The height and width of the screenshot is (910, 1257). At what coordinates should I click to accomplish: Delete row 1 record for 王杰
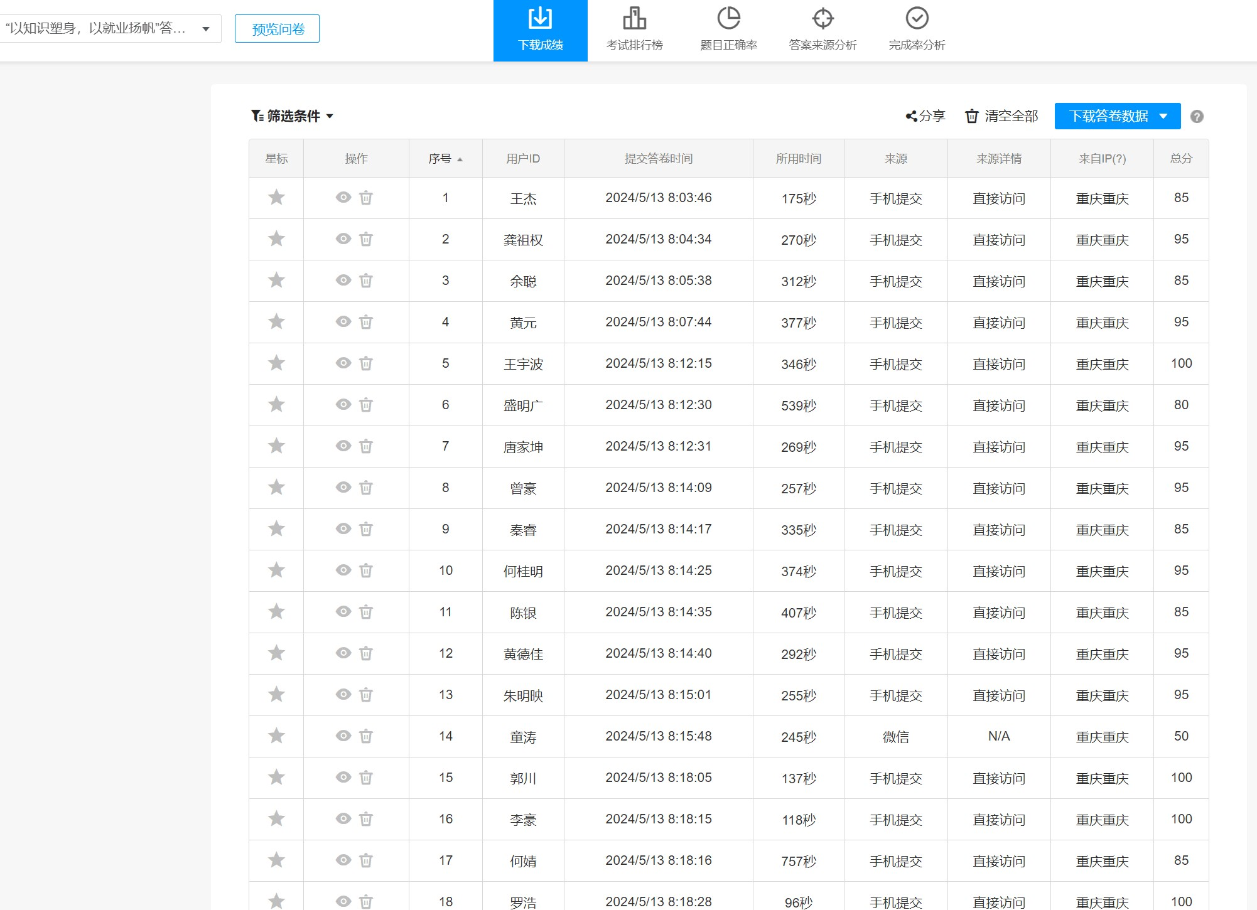[366, 198]
